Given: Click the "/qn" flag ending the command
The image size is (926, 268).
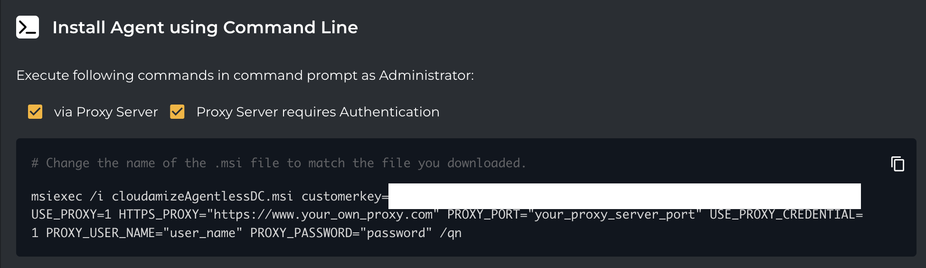Looking at the screenshot, I should (x=451, y=233).
